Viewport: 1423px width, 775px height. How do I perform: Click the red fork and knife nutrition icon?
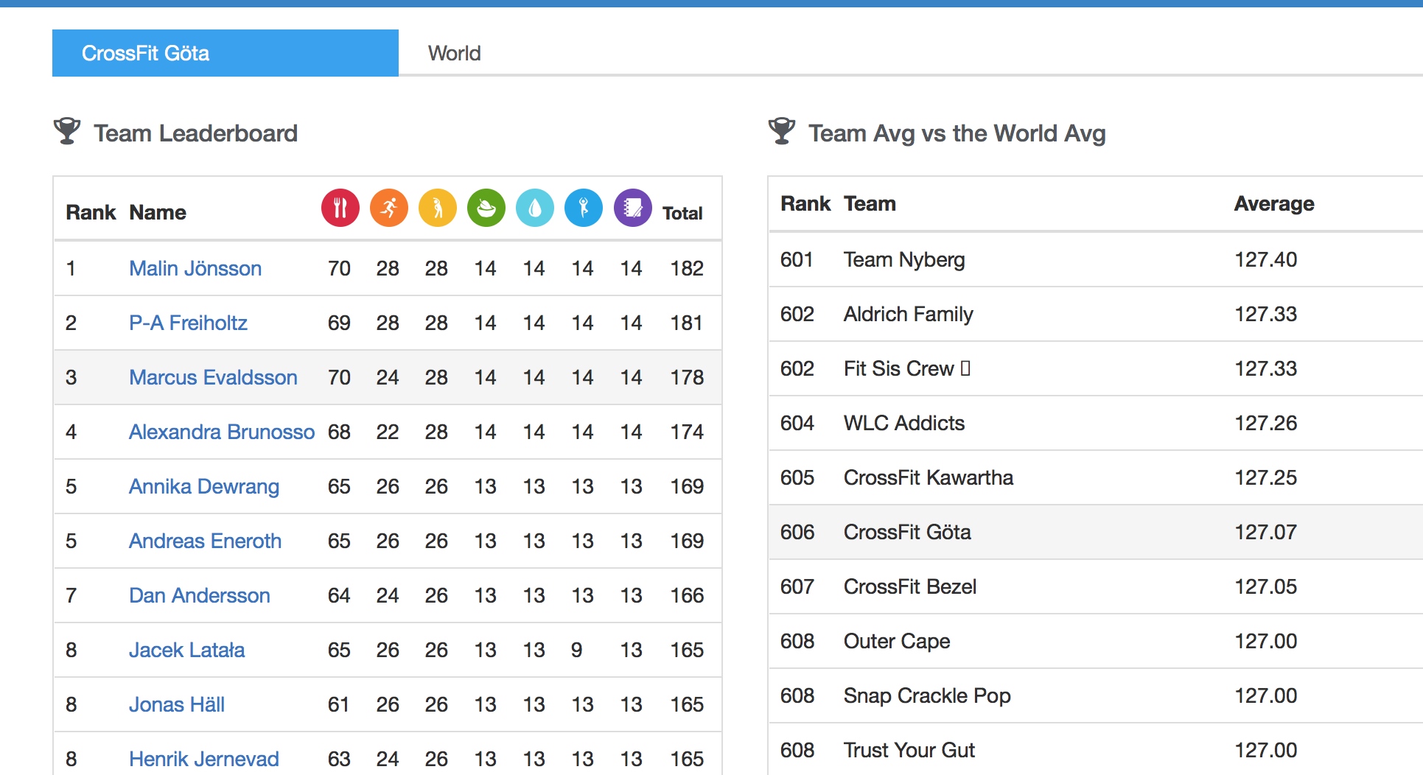click(x=340, y=208)
